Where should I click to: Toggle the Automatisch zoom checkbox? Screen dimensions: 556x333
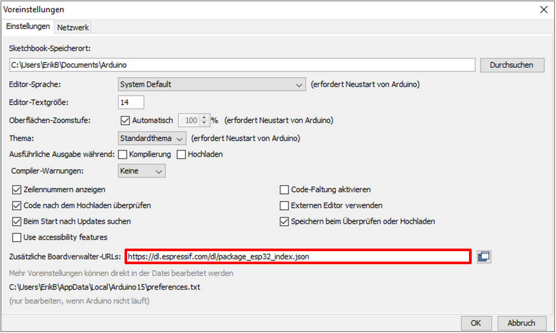[125, 120]
